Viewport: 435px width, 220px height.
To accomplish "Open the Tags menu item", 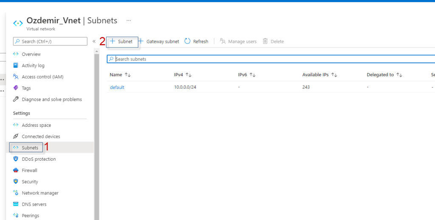I will pos(26,88).
